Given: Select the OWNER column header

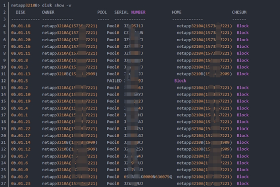Looking at the screenshot, I should click(x=48, y=12).
